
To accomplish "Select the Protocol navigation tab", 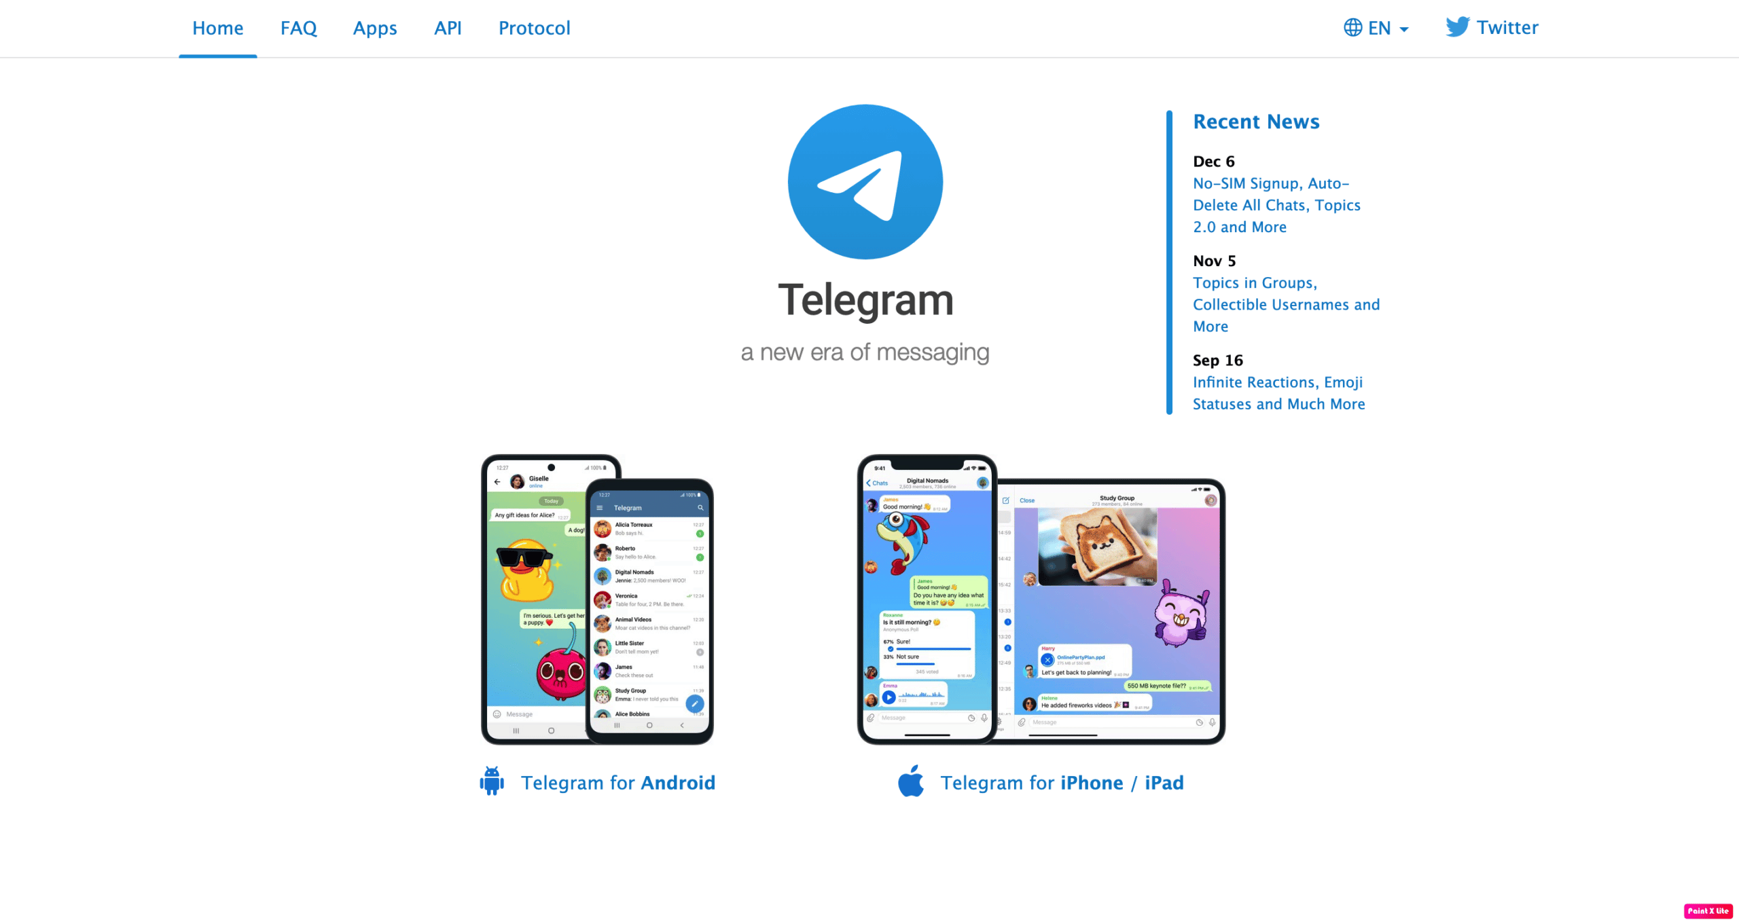I will pyautogui.click(x=534, y=25).
